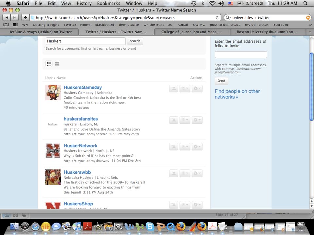The height and width of the screenshot is (235, 314).
Task: Launch QuickTime Player from the Dock
Action: coord(171,227)
